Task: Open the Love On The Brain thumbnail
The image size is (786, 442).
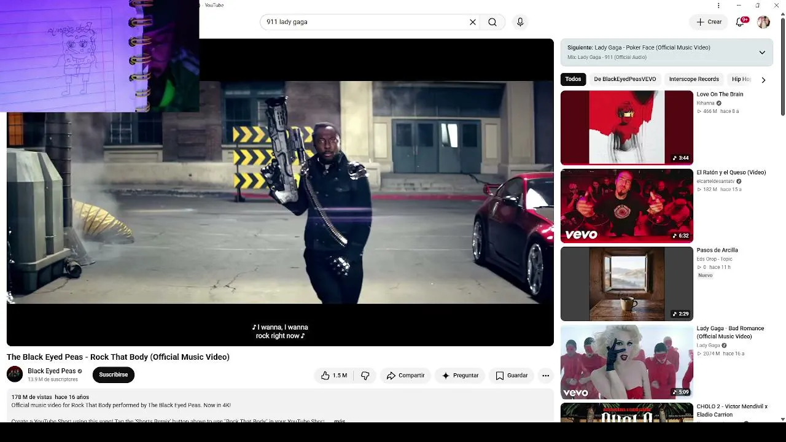Action: [627, 128]
